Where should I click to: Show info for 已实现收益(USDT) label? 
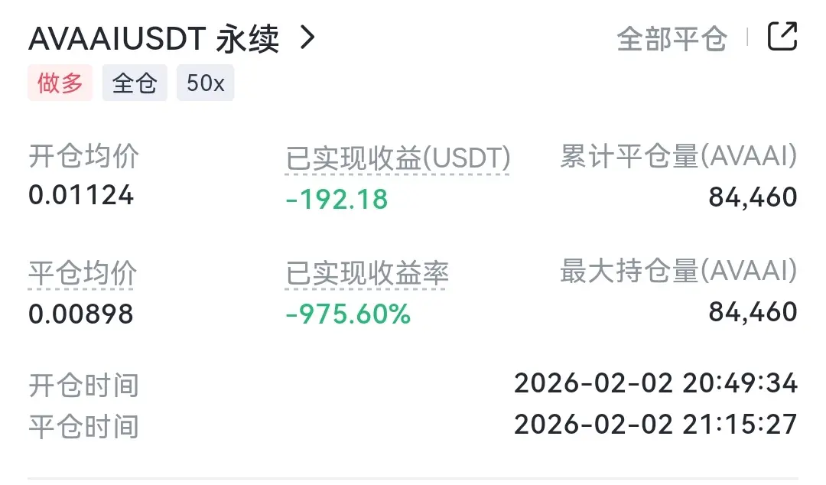(x=398, y=159)
